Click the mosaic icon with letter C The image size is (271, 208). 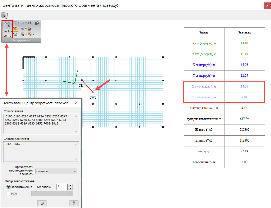(22, 35)
